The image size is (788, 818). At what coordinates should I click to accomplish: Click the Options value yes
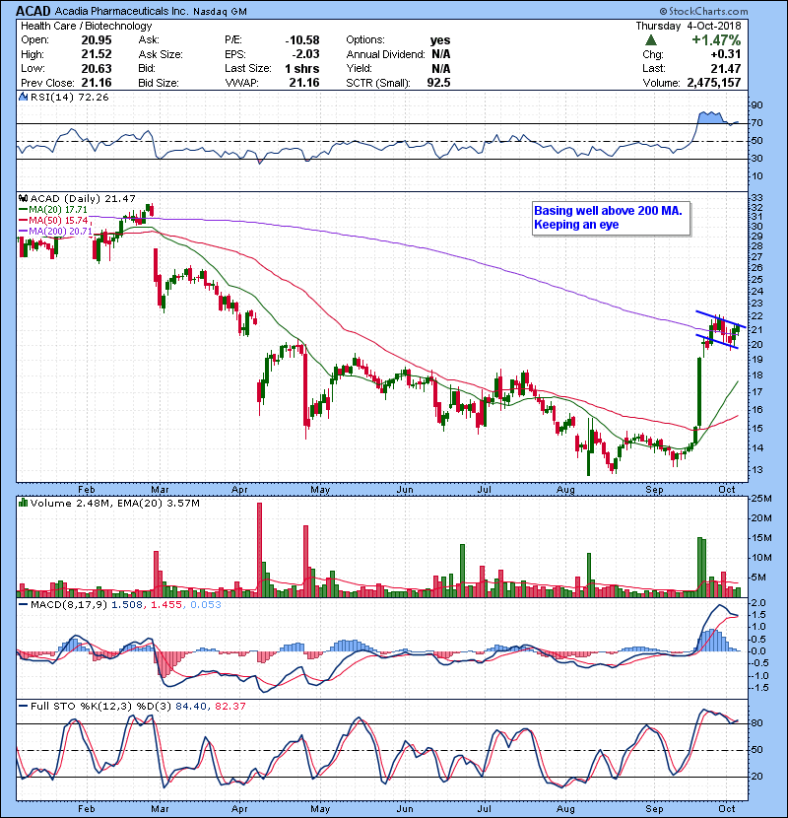[x=440, y=40]
